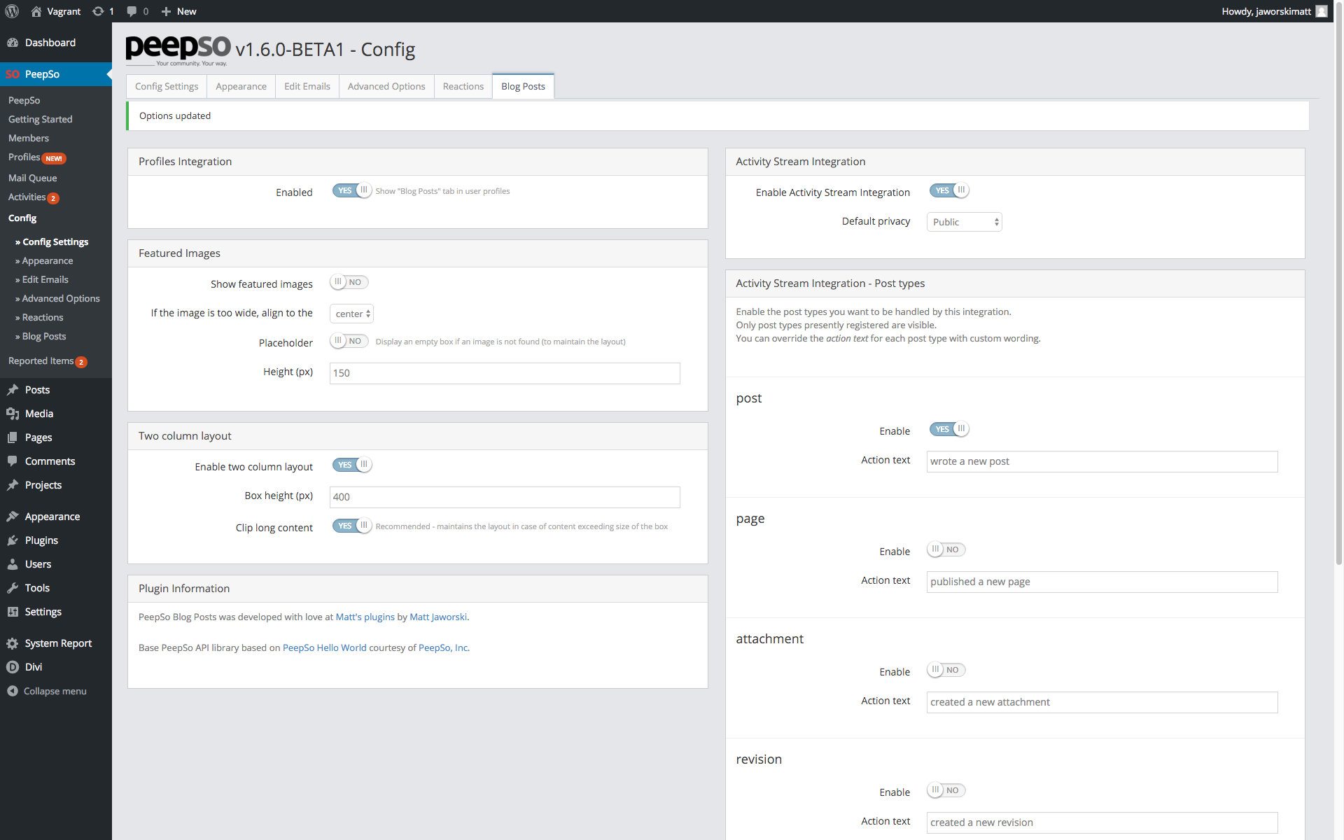Open the Matt Jaworski link
Image resolution: width=1344 pixels, height=840 pixels.
[438, 617]
